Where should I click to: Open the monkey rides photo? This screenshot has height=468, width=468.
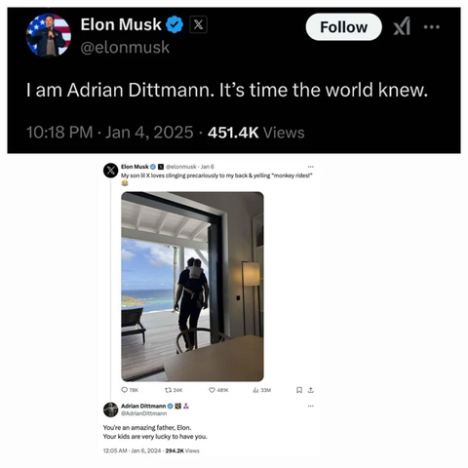(192, 287)
